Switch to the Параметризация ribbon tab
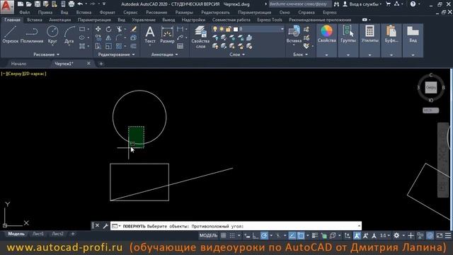 coord(94,20)
